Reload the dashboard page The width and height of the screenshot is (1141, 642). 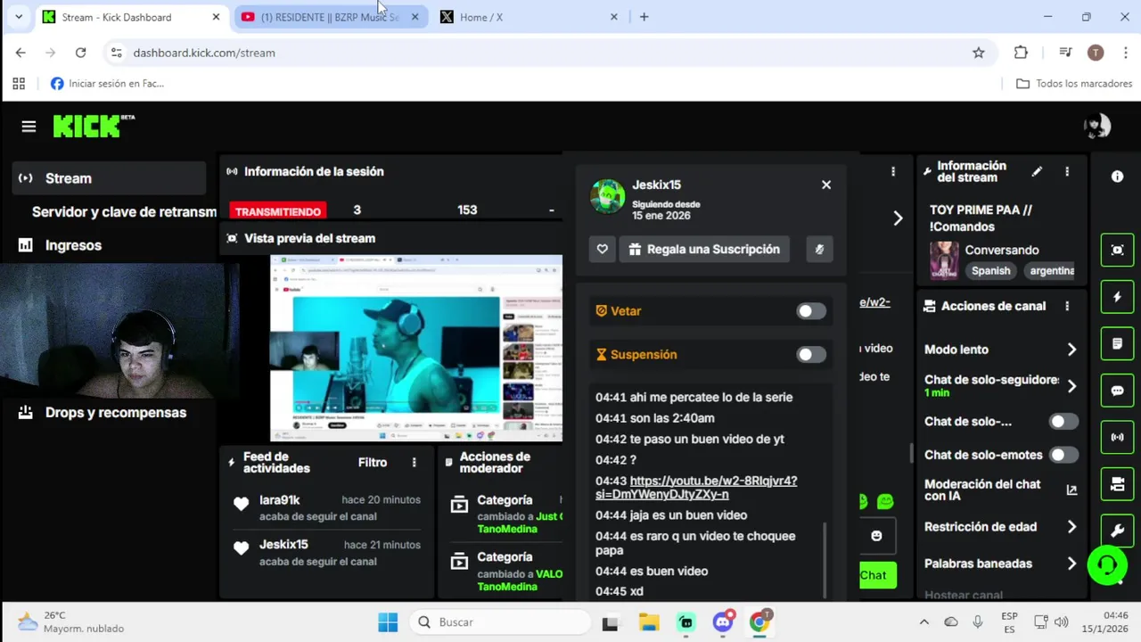80,53
